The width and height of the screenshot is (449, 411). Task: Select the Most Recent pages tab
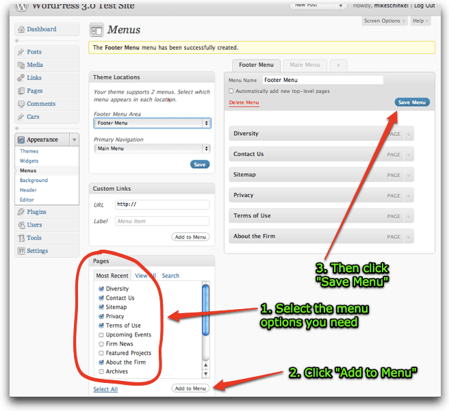click(112, 276)
